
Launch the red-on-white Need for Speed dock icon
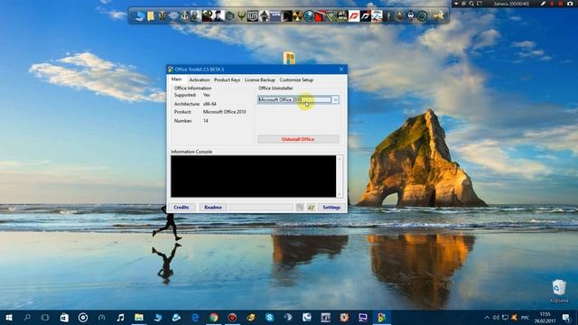point(354,16)
